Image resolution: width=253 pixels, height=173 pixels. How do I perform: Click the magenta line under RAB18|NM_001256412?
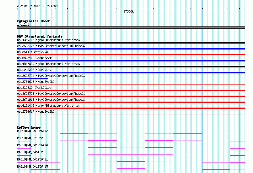click(x=131, y=133)
